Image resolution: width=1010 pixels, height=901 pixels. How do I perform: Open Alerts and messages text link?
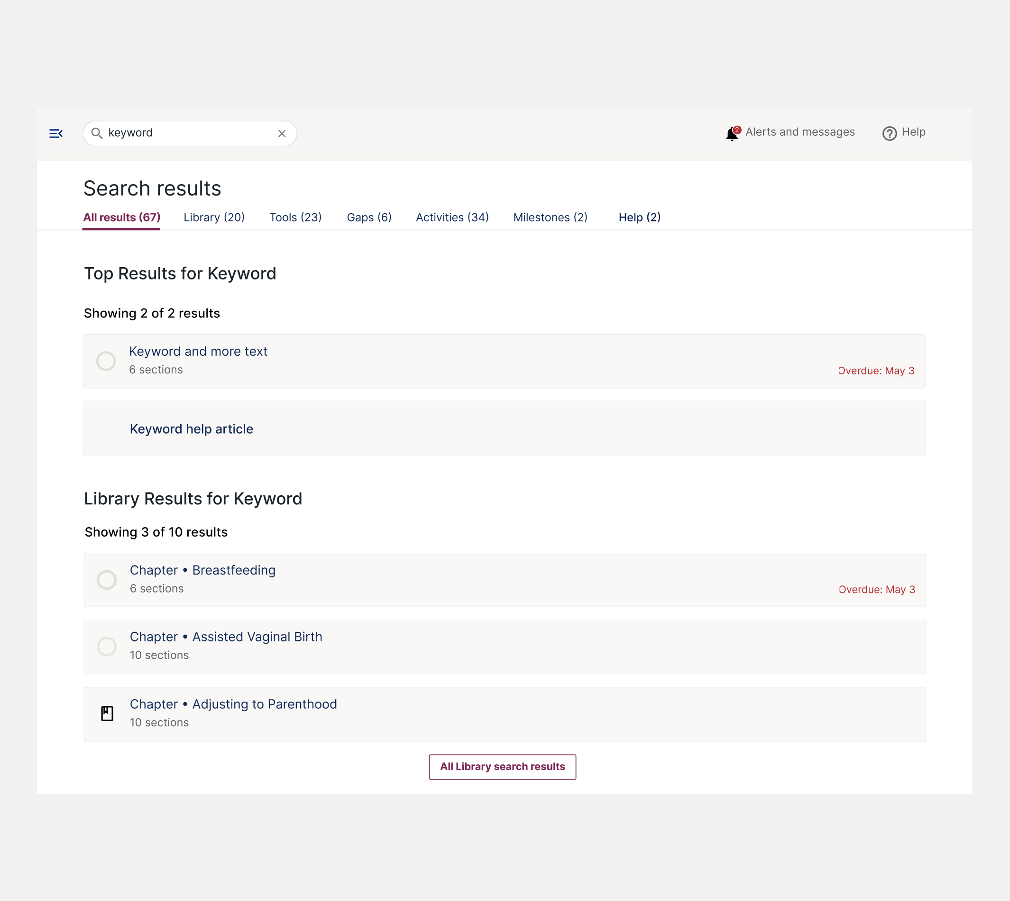[800, 132]
